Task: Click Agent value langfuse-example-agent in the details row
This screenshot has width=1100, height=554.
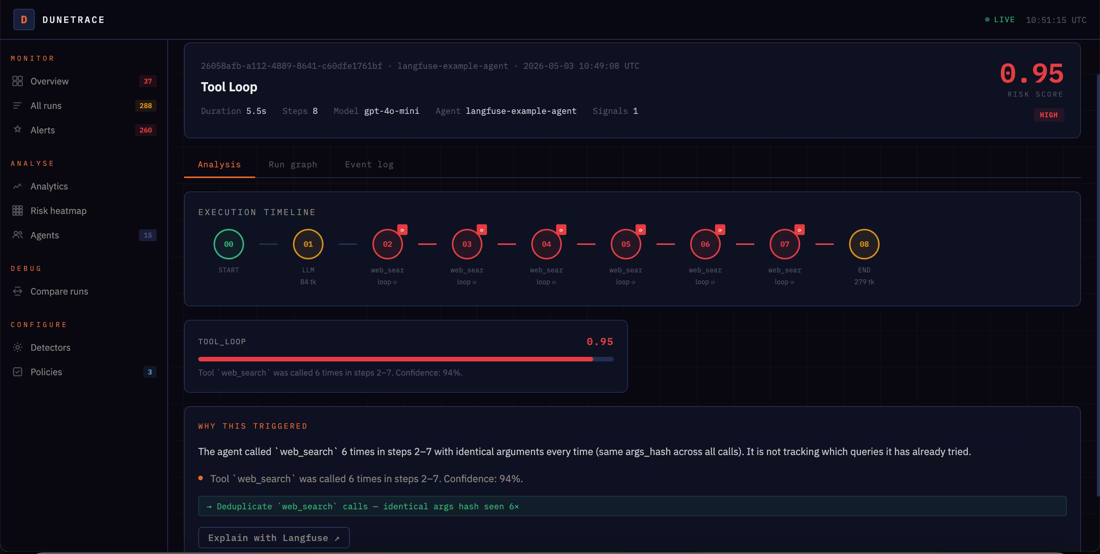Action: pyautogui.click(x=521, y=111)
